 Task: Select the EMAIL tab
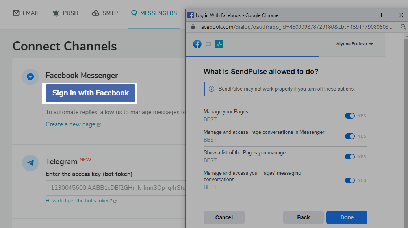pos(26,13)
